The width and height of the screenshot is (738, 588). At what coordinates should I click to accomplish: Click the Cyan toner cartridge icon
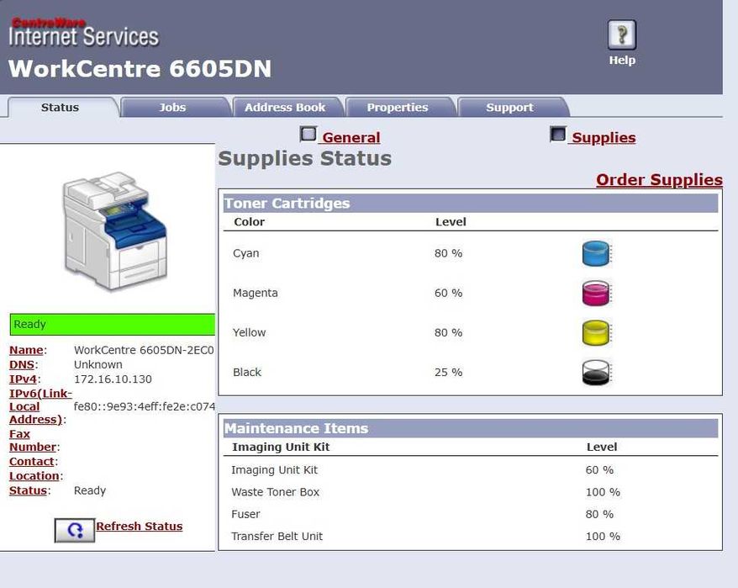(x=596, y=253)
